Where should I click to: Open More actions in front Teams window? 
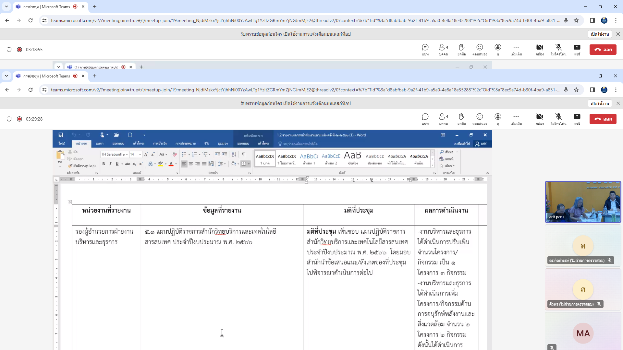[516, 119]
